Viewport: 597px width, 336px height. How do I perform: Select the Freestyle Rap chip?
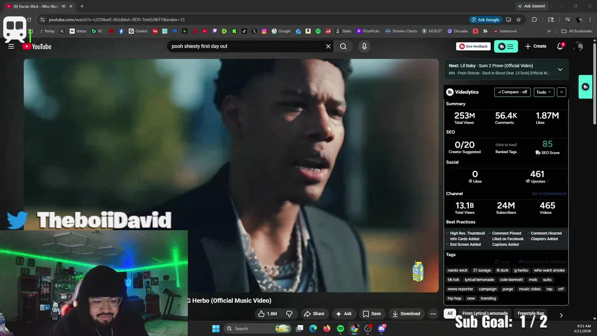pos(531,314)
